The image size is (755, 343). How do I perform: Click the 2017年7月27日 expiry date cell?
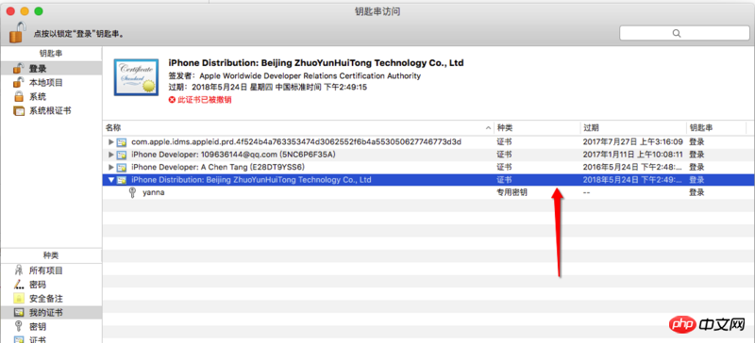(x=632, y=142)
